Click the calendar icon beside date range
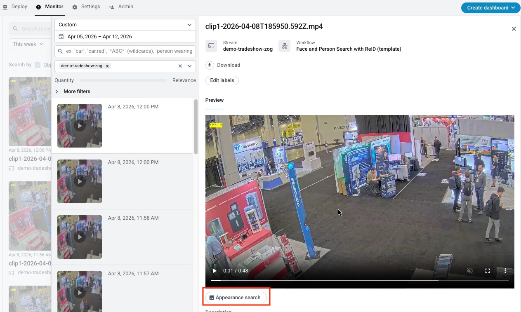 pyautogui.click(x=61, y=37)
